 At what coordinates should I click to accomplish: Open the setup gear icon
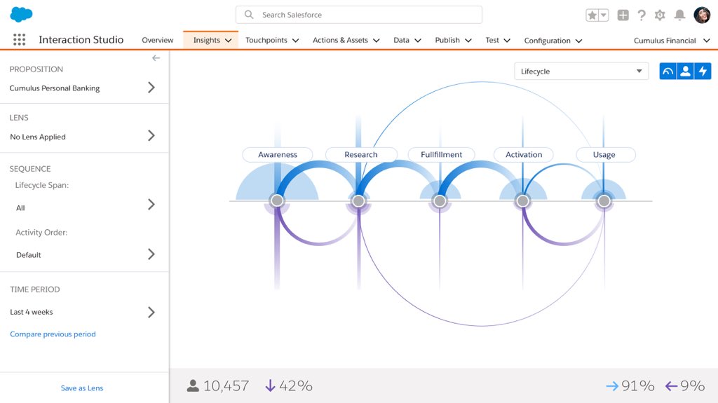pos(660,15)
